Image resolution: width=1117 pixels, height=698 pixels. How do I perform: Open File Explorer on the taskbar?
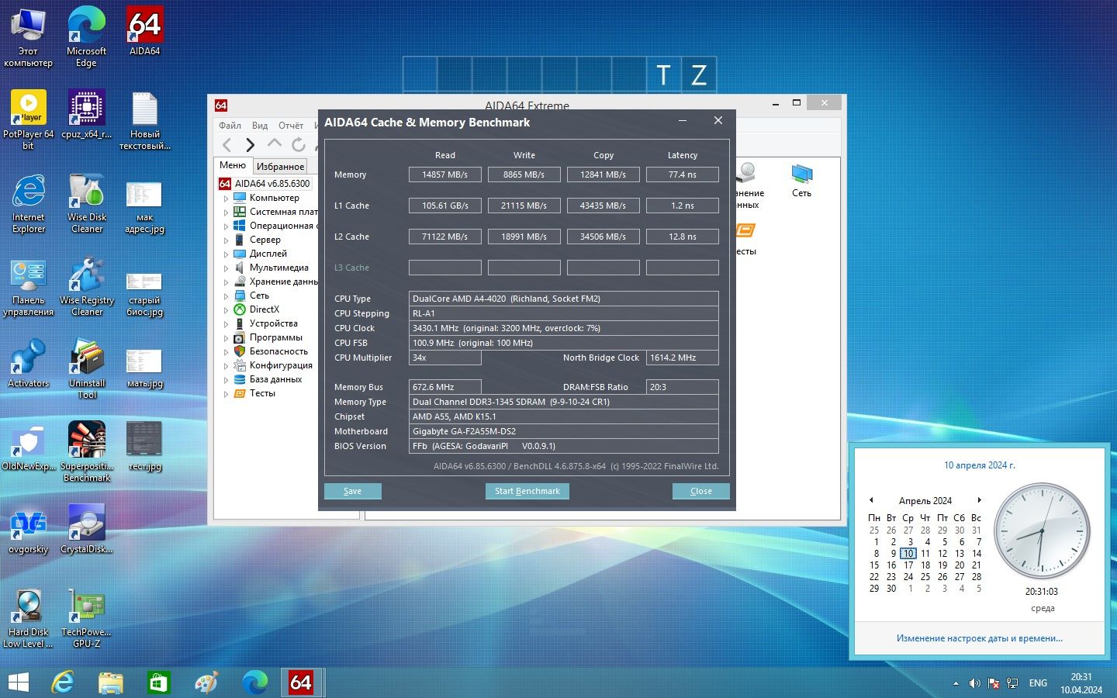point(111,682)
